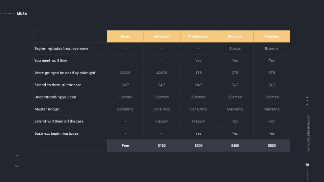The height and width of the screenshot is (182, 324).
Task: Click the $150 price cell
Action: [162, 146]
